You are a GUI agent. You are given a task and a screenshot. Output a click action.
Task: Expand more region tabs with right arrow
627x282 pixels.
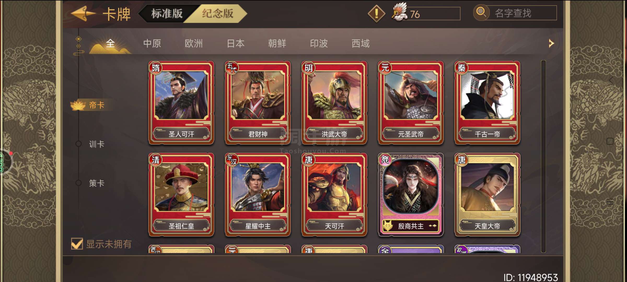click(551, 43)
